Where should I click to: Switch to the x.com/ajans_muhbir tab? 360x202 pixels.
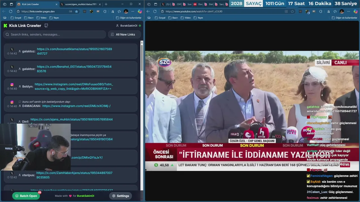[x=81, y=4]
